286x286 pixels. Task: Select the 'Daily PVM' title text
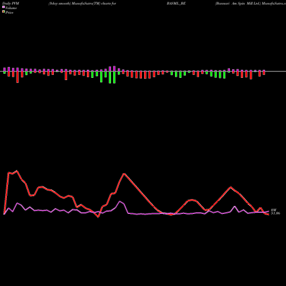point(11,3)
